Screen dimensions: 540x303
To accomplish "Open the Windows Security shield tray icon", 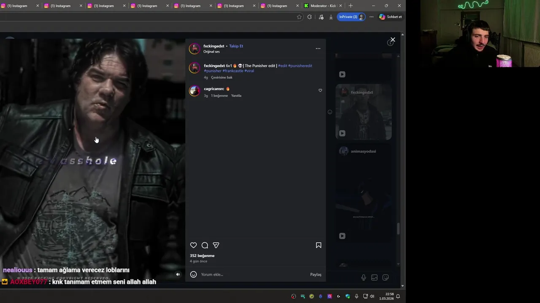I will [348, 296].
